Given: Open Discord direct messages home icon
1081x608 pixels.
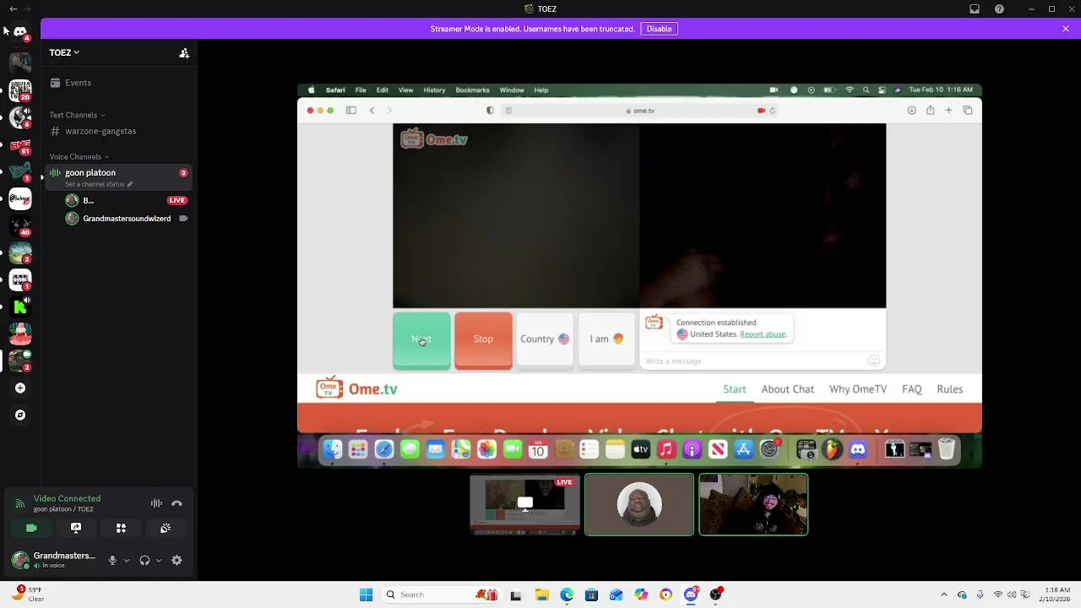Looking at the screenshot, I should (20, 31).
